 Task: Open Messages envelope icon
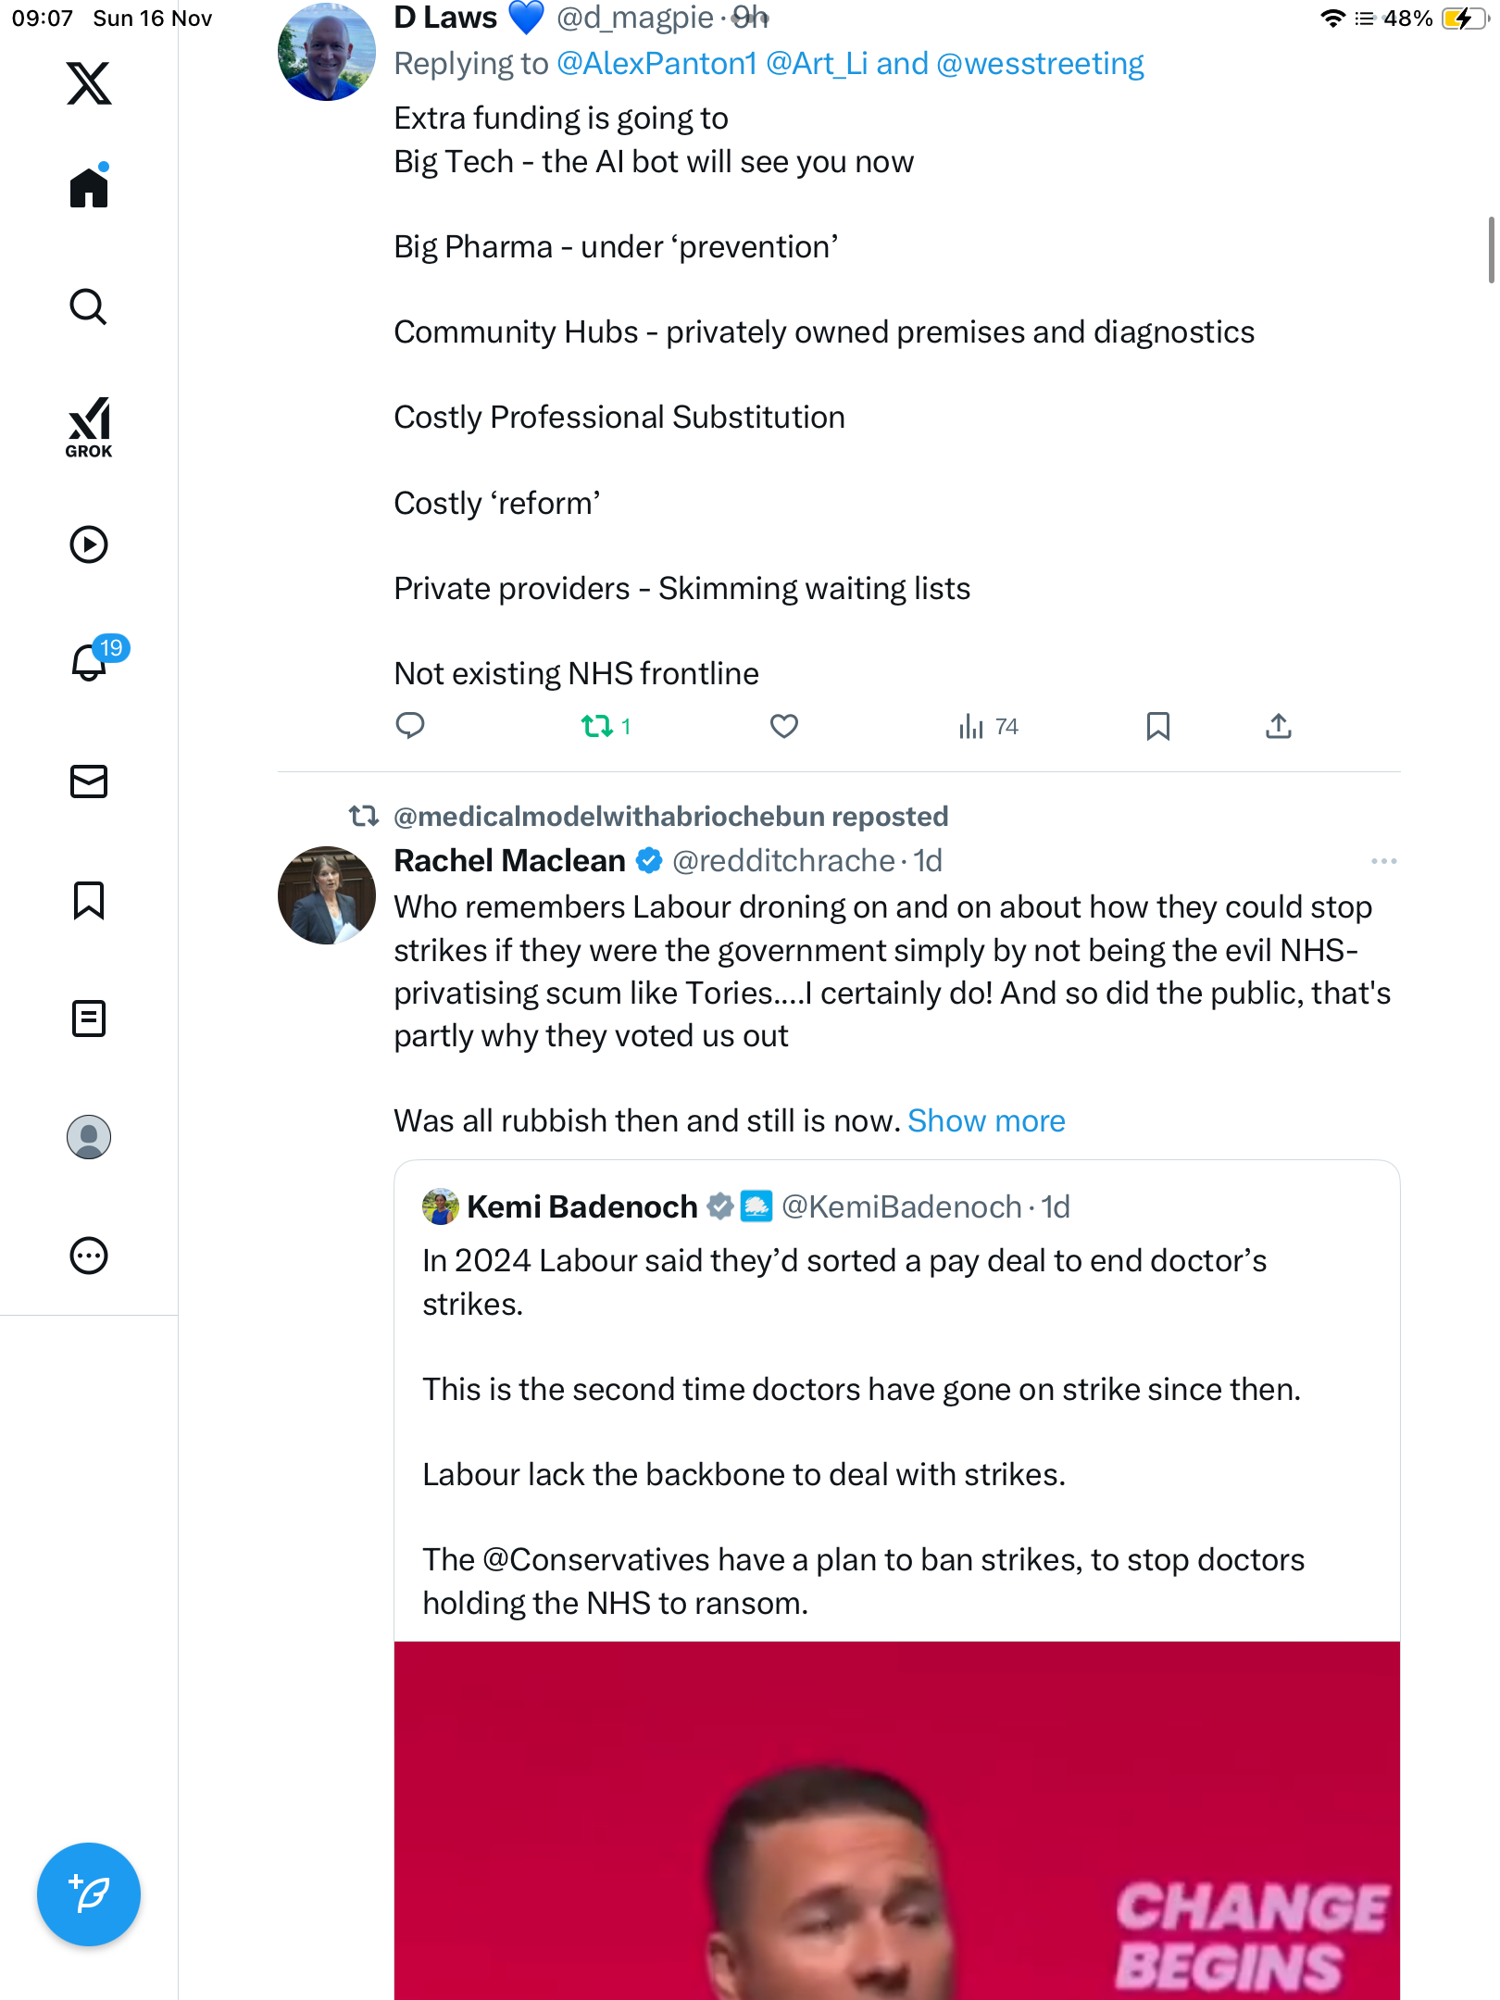(89, 781)
